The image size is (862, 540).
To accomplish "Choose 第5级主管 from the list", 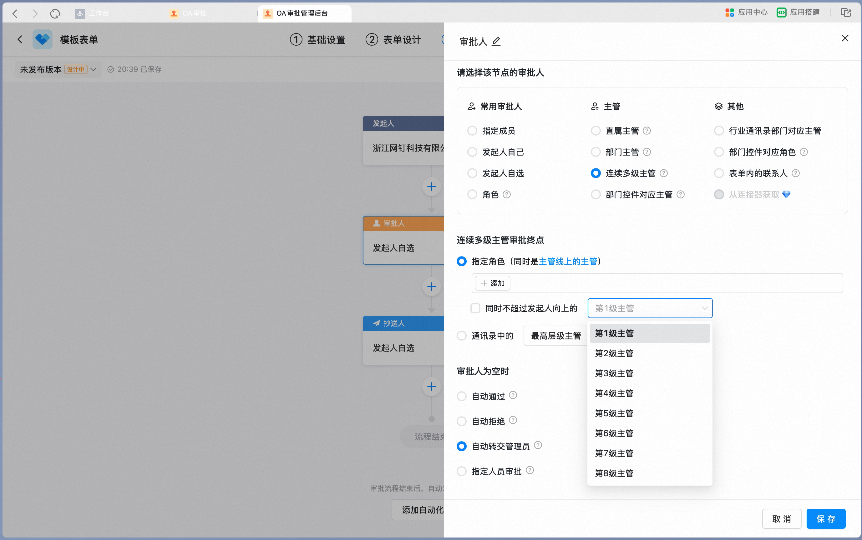I will (x=649, y=413).
